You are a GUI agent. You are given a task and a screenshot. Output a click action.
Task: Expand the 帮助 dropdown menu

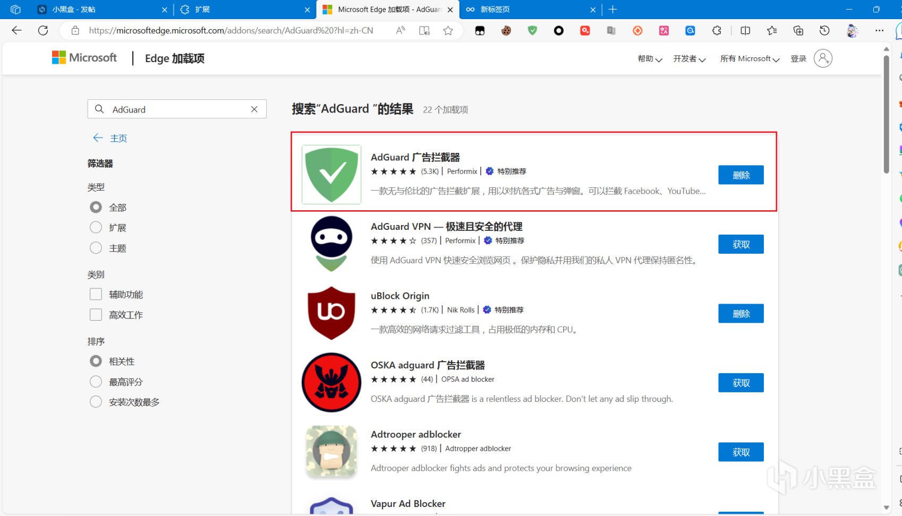650,59
